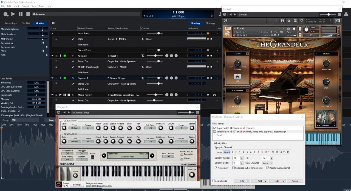Adjust Media Player 1 gain slider
Viewport: 351px width, 191px height.
pyautogui.click(x=155, y=95)
